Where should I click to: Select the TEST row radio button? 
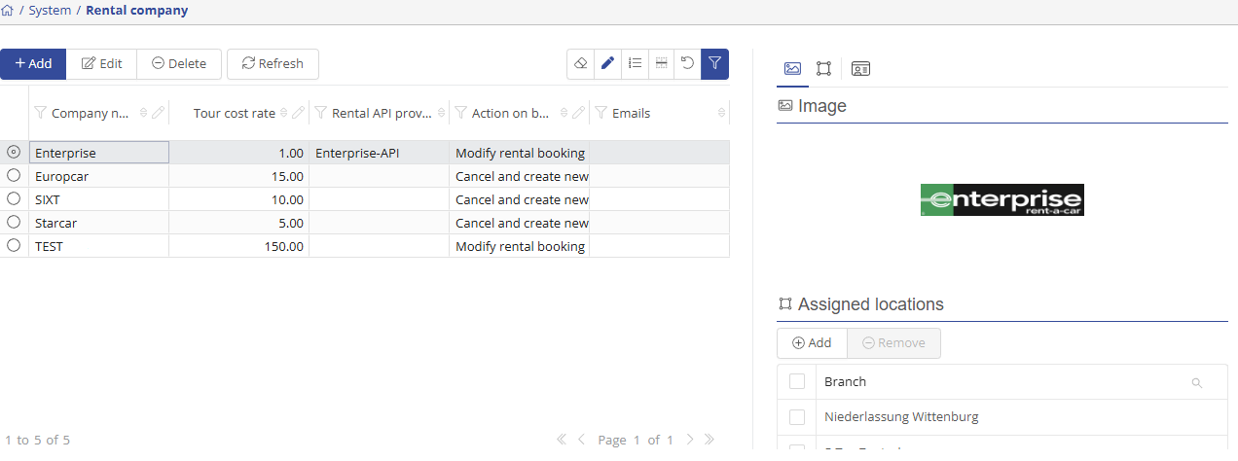[x=14, y=246]
